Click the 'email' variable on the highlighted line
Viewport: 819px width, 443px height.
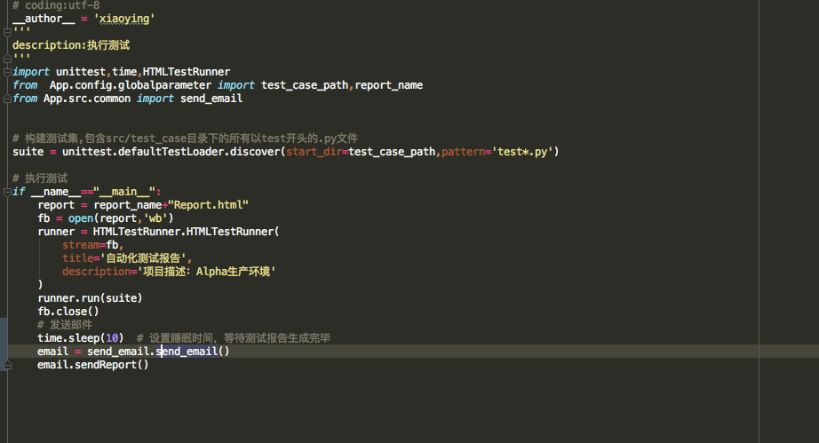(52, 352)
